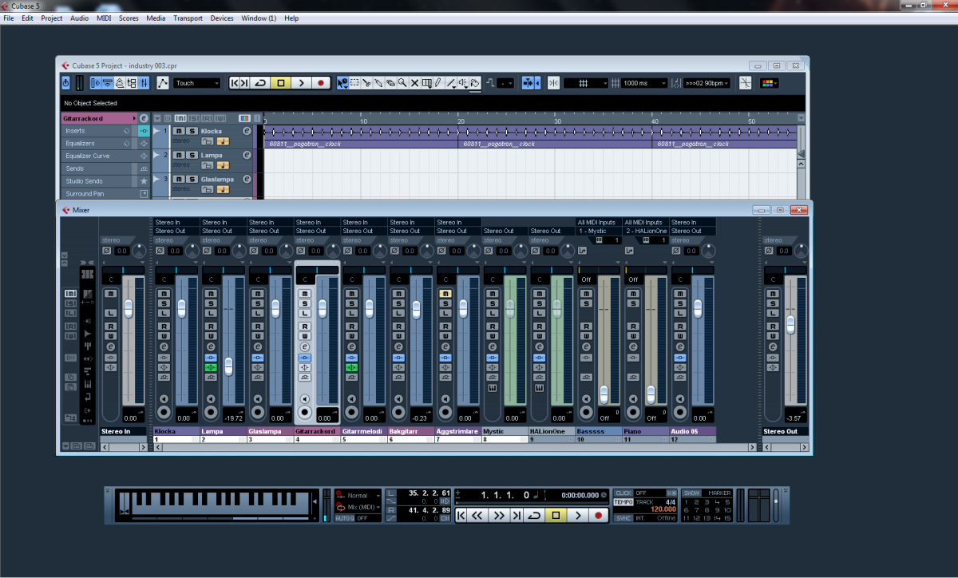Open the 1000 ms grid type dropdown
The image size is (958, 578).
(x=645, y=83)
